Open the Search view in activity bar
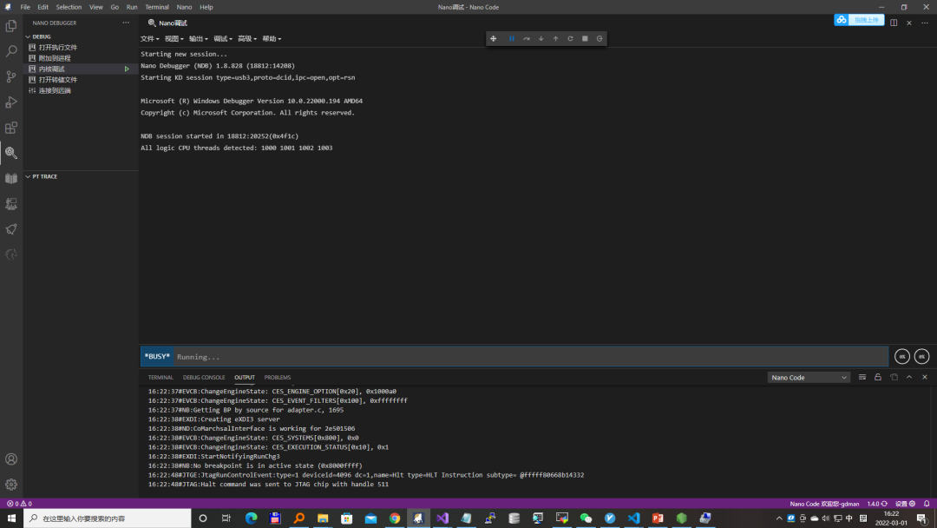The image size is (937, 528). 11,51
